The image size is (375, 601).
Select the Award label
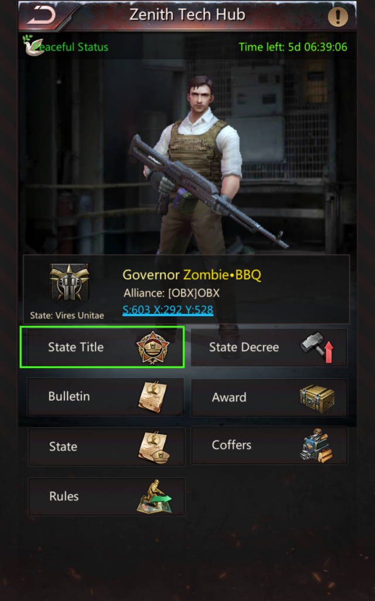(229, 397)
